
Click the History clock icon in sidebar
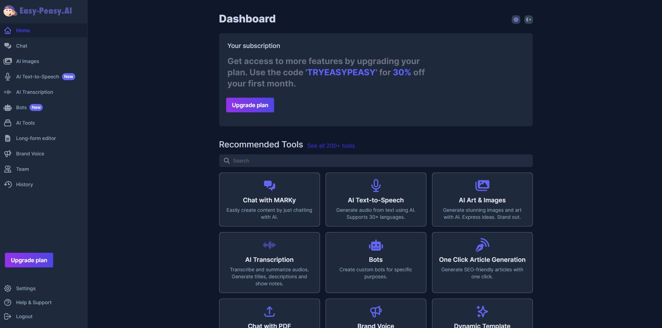click(x=8, y=184)
